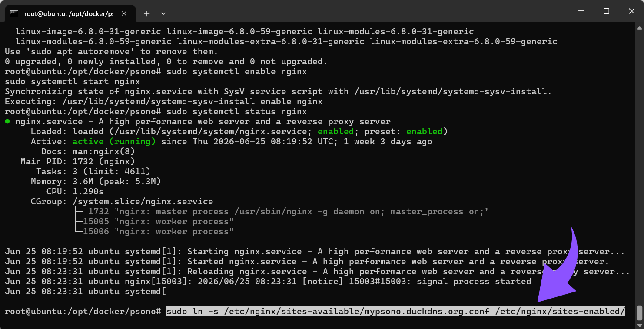Minimize the terminal window
644x329 pixels.
pyautogui.click(x=581, y=11)
